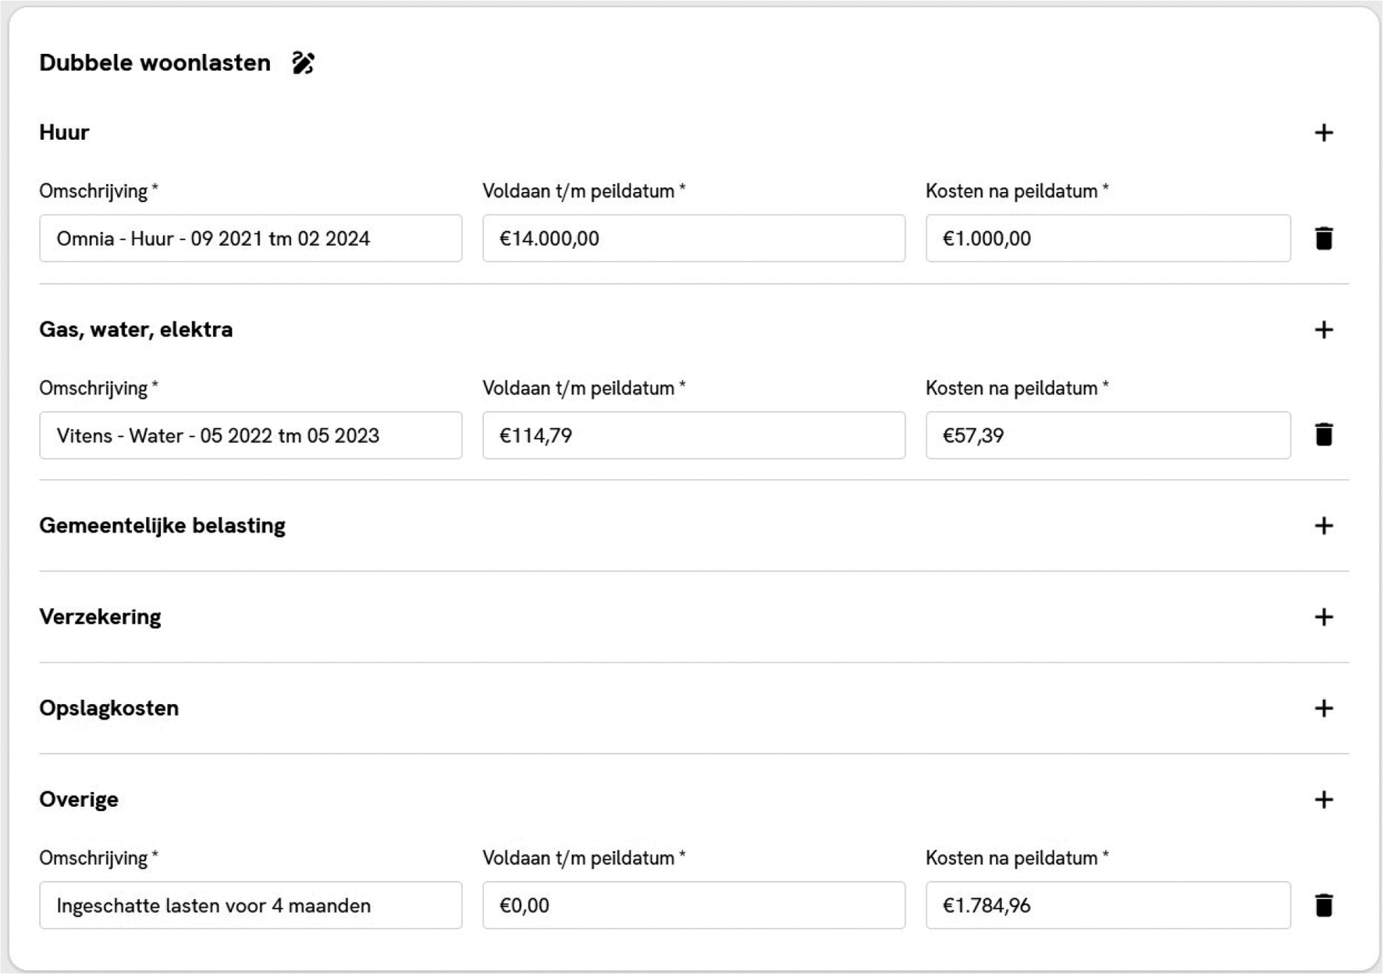The width and height of the screenshot is (1383, 974).
Task: Click the €0,00 Voldaan field
Action: (x=693, y=905)
